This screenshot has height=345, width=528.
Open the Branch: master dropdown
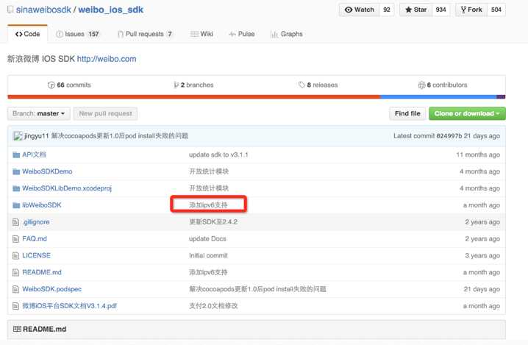click(39, 113)
